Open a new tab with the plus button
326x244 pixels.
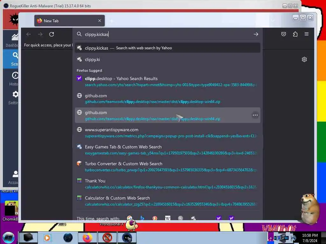(x=112, y=21)
